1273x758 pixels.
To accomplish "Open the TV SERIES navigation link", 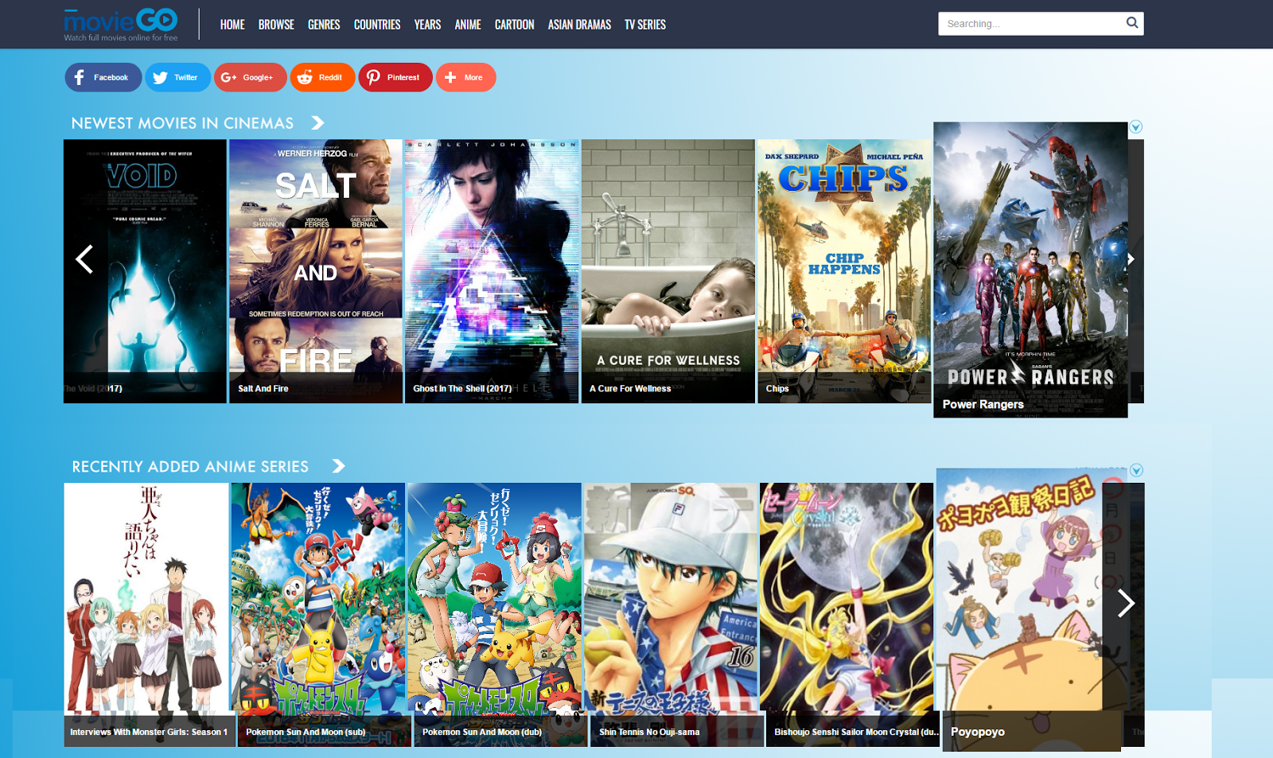I will (644, 25).
